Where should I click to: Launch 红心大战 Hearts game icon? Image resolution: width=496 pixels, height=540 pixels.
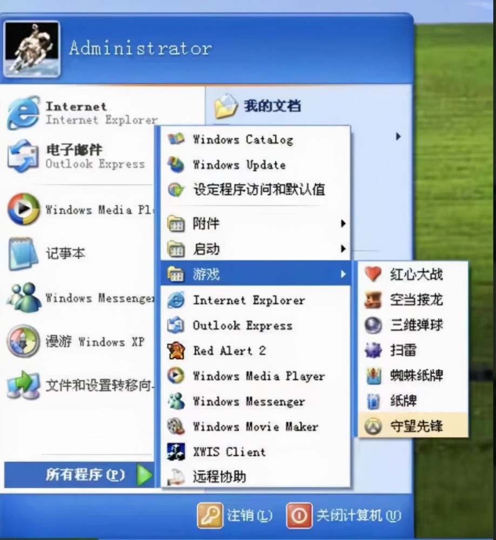point(373,274)
